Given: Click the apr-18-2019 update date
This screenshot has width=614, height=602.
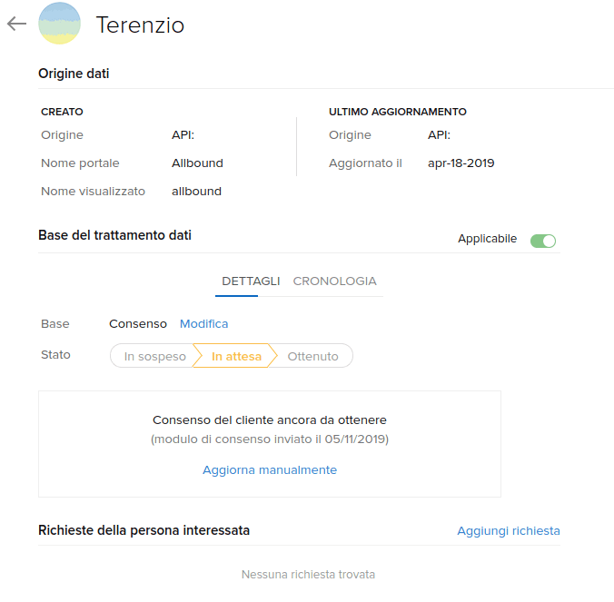Looking at the screenshot, I should [x=460, y=163].
